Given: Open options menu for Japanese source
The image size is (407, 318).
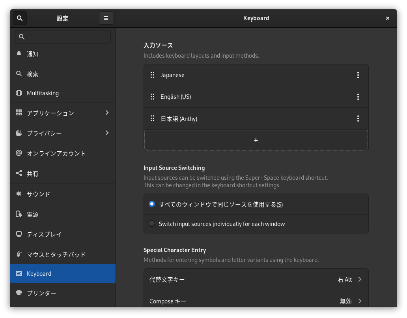Looking at the screenshot, I should (x=358, y=75).
